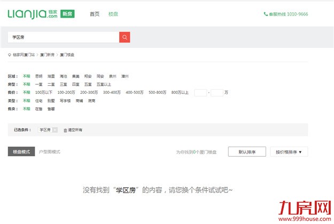Select price range 800万以上
Image resolution: width=334 pixels, height=224 pixels.
pyautogui.click(x=180, y=92)
